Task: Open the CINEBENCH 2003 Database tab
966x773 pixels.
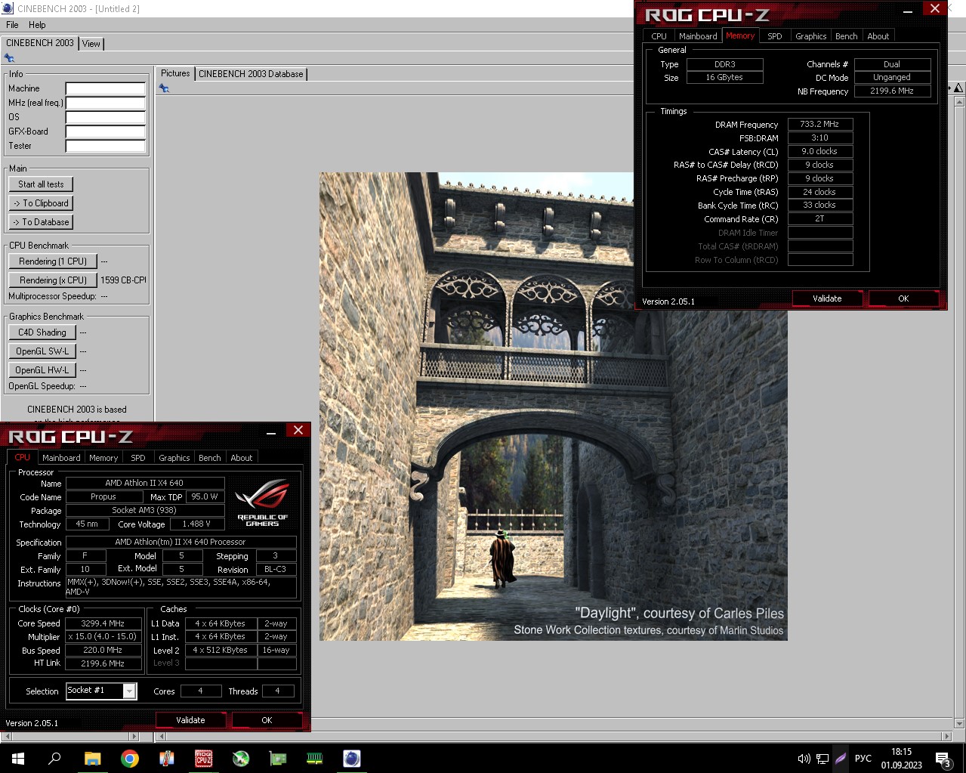Action: tap(251, 74)
